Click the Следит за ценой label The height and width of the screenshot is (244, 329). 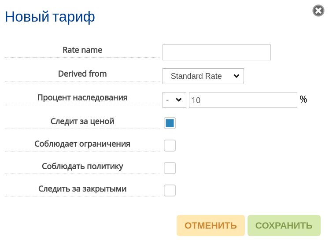[82, 121]
